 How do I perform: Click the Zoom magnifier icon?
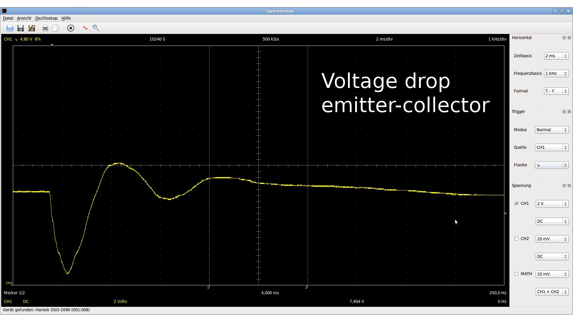click(96, 28)
